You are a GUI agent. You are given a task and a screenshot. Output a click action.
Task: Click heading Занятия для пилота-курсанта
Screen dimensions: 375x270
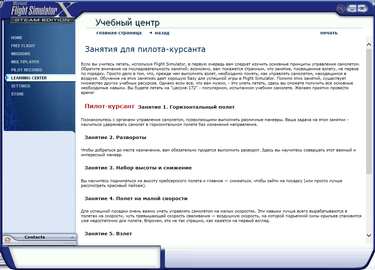[x=145, y=49]
